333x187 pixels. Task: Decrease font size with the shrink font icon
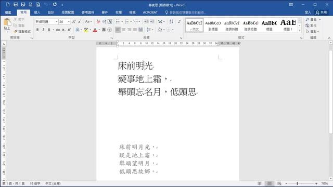80,22
